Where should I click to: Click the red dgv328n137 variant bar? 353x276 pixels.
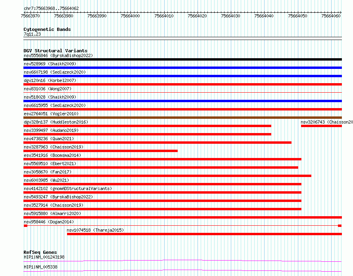tap(147, 126)
